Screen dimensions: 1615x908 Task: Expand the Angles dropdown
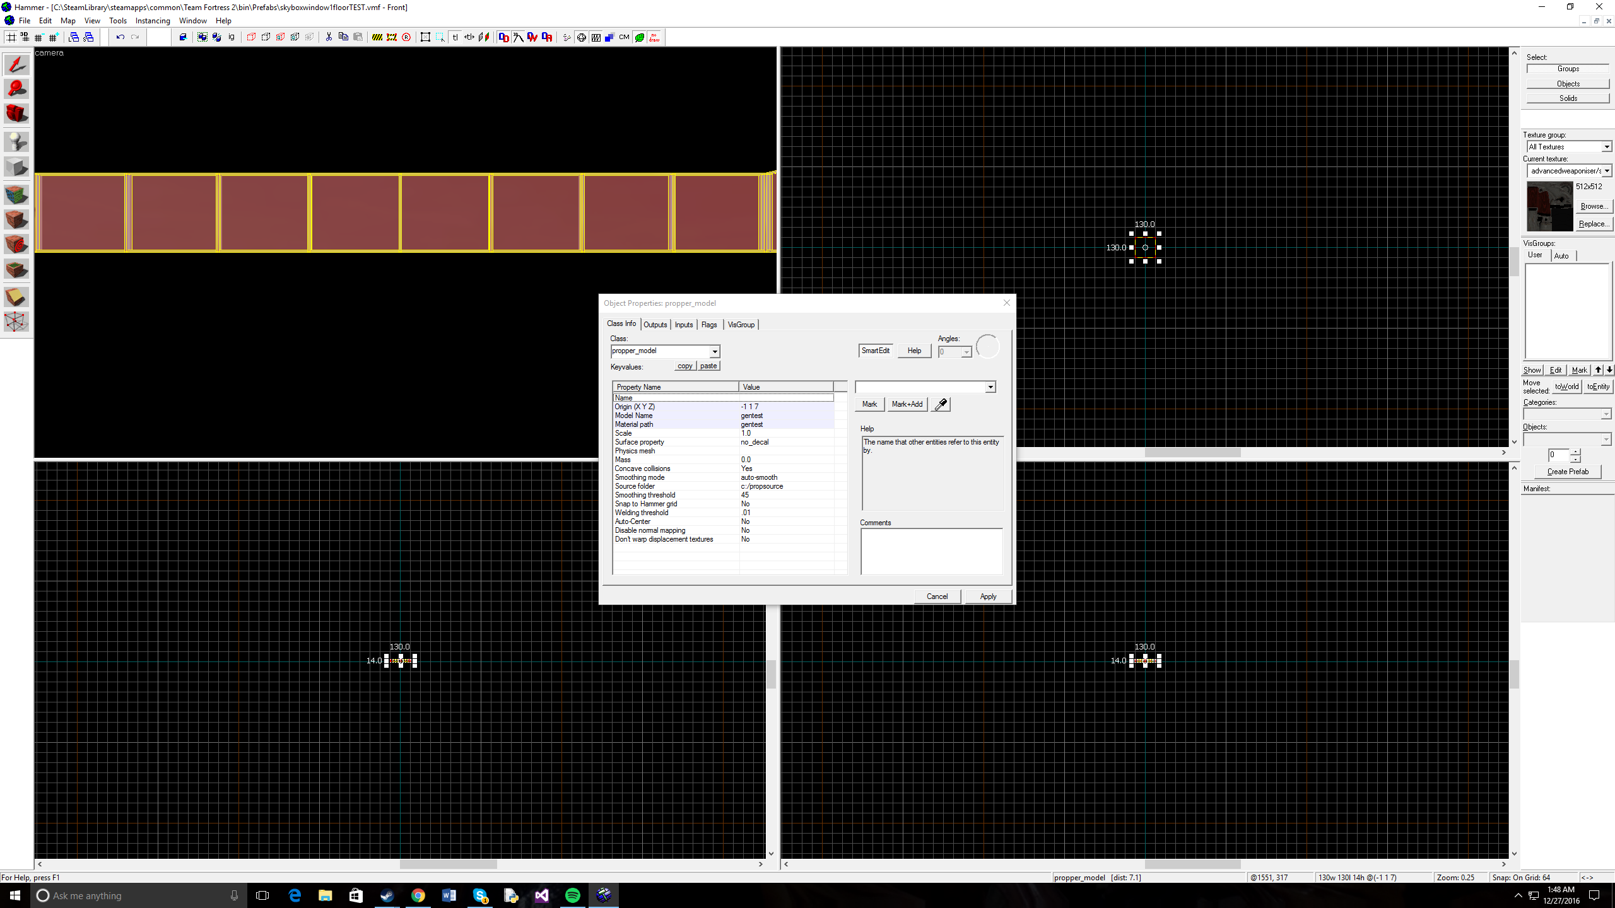click(x=966, y=352)
